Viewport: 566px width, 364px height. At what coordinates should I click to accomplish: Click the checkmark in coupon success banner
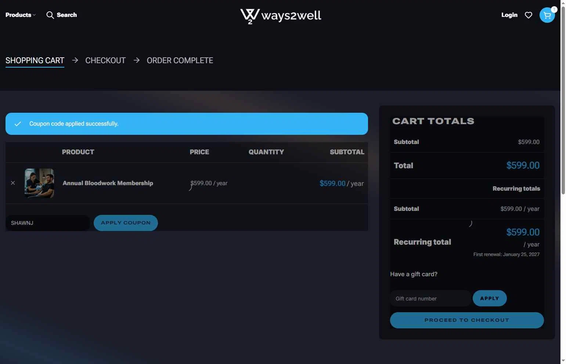click(18, 124)
